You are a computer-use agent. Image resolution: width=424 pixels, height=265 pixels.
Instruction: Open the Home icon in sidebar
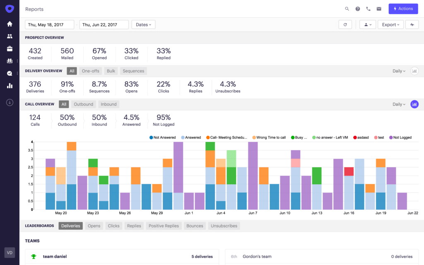(9, 24)
